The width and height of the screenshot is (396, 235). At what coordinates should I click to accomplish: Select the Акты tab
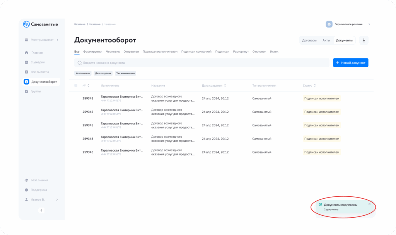pyautogui.click(x=326, y=40)
